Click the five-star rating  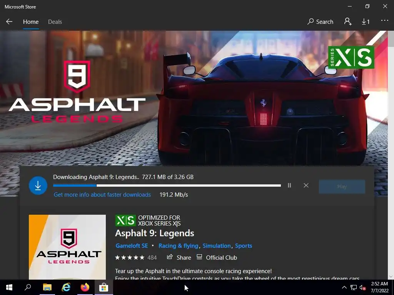coord(130,258)
